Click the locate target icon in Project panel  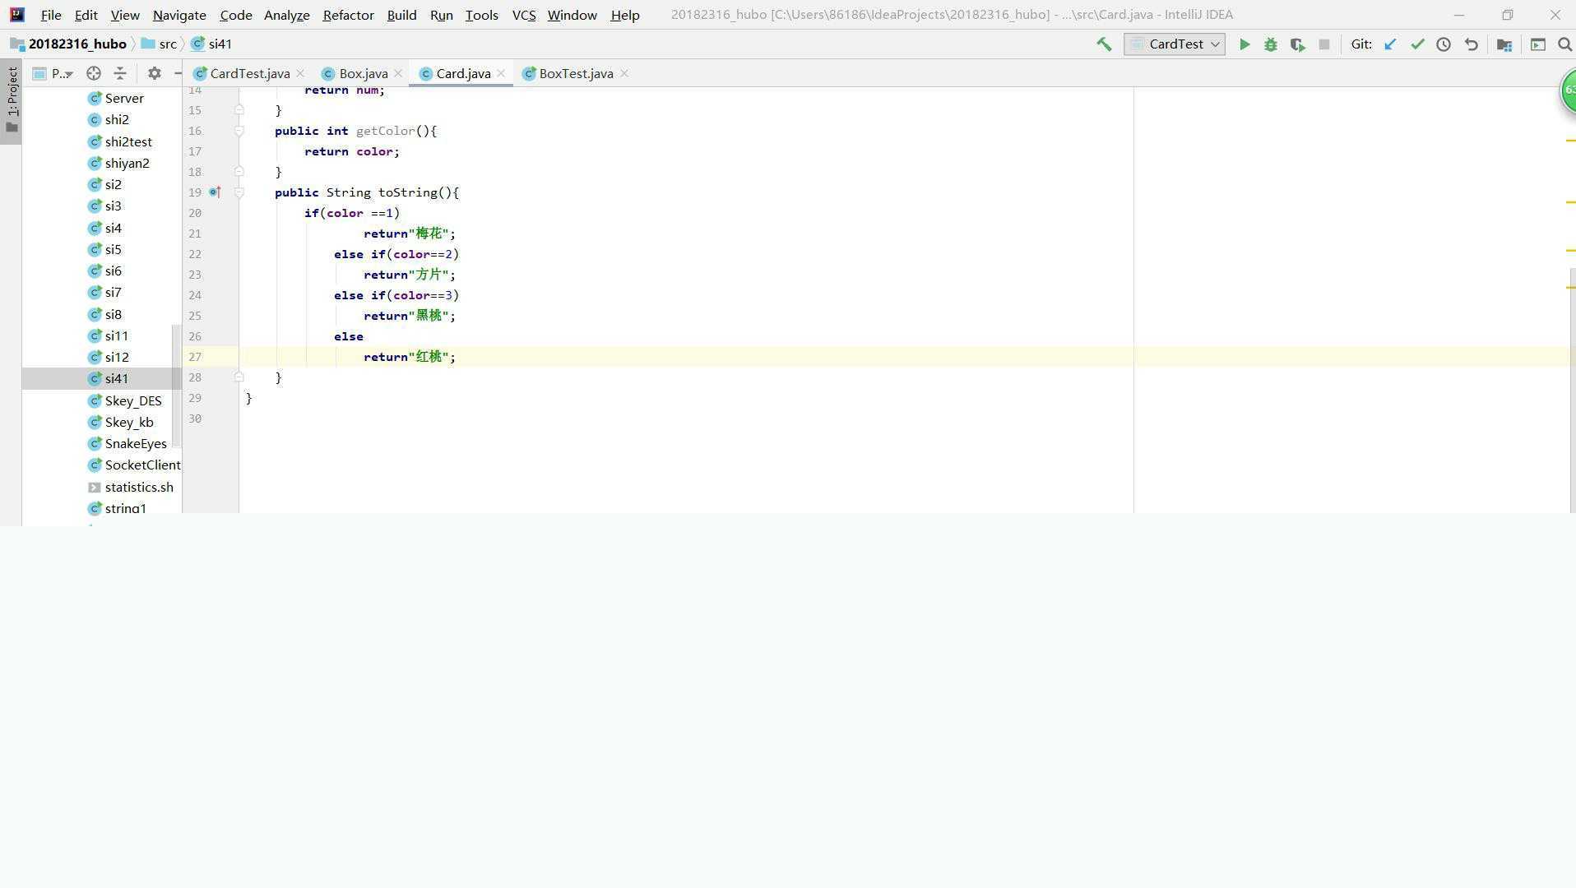point(94,73)
